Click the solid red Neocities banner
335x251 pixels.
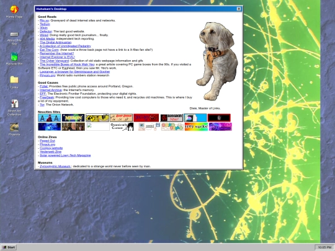(x=146, y=118)
